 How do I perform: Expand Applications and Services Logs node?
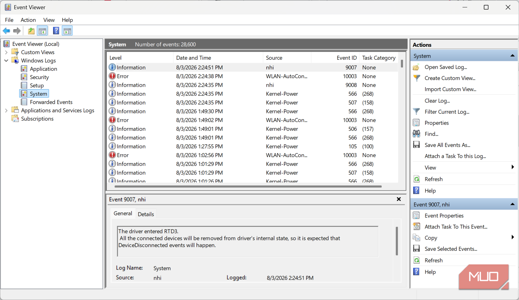(x=6, y=110)
